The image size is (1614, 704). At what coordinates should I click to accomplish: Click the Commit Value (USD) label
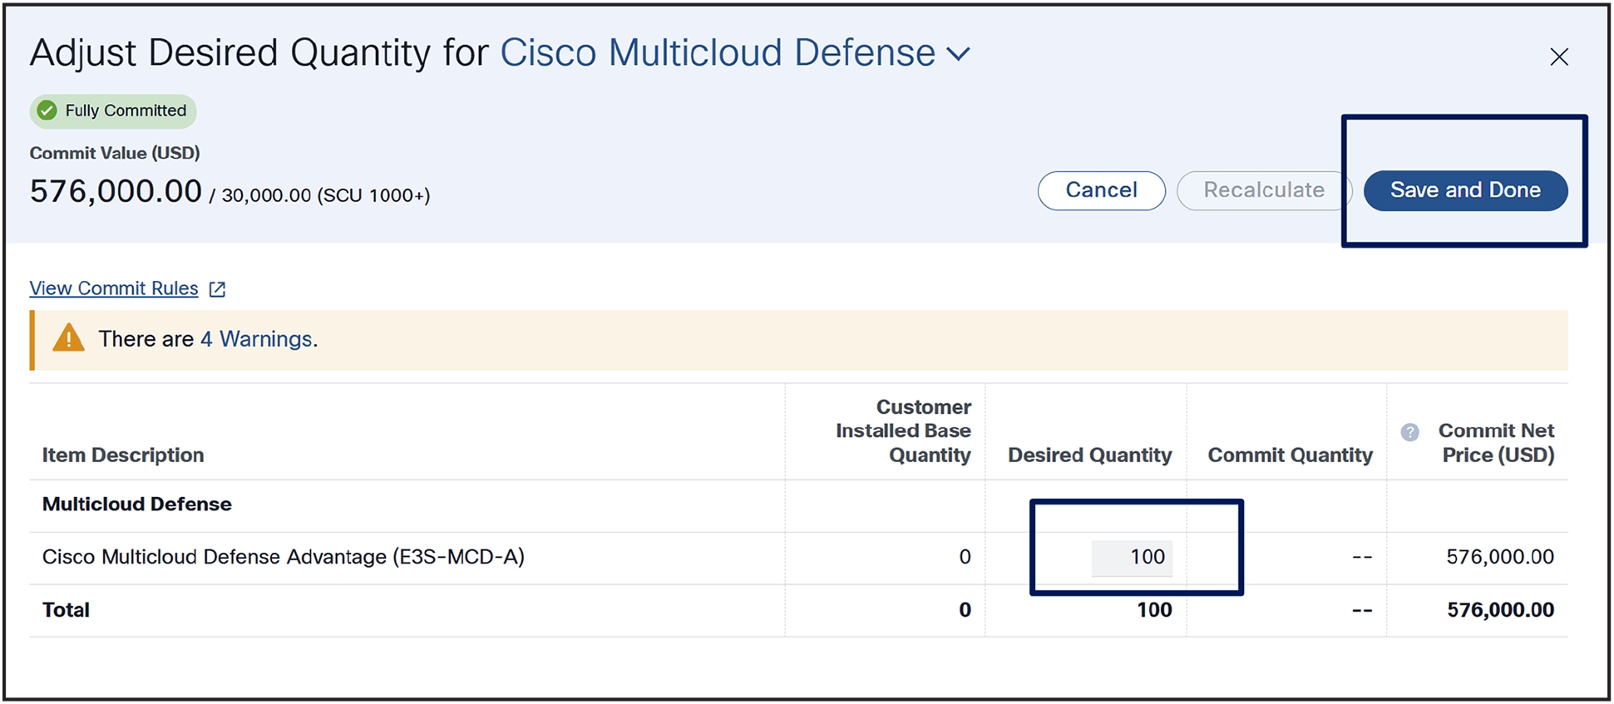click(x=115, y=153)
